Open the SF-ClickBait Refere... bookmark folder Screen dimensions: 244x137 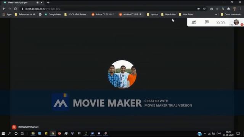pyautogui.click(x=76, y=14)
